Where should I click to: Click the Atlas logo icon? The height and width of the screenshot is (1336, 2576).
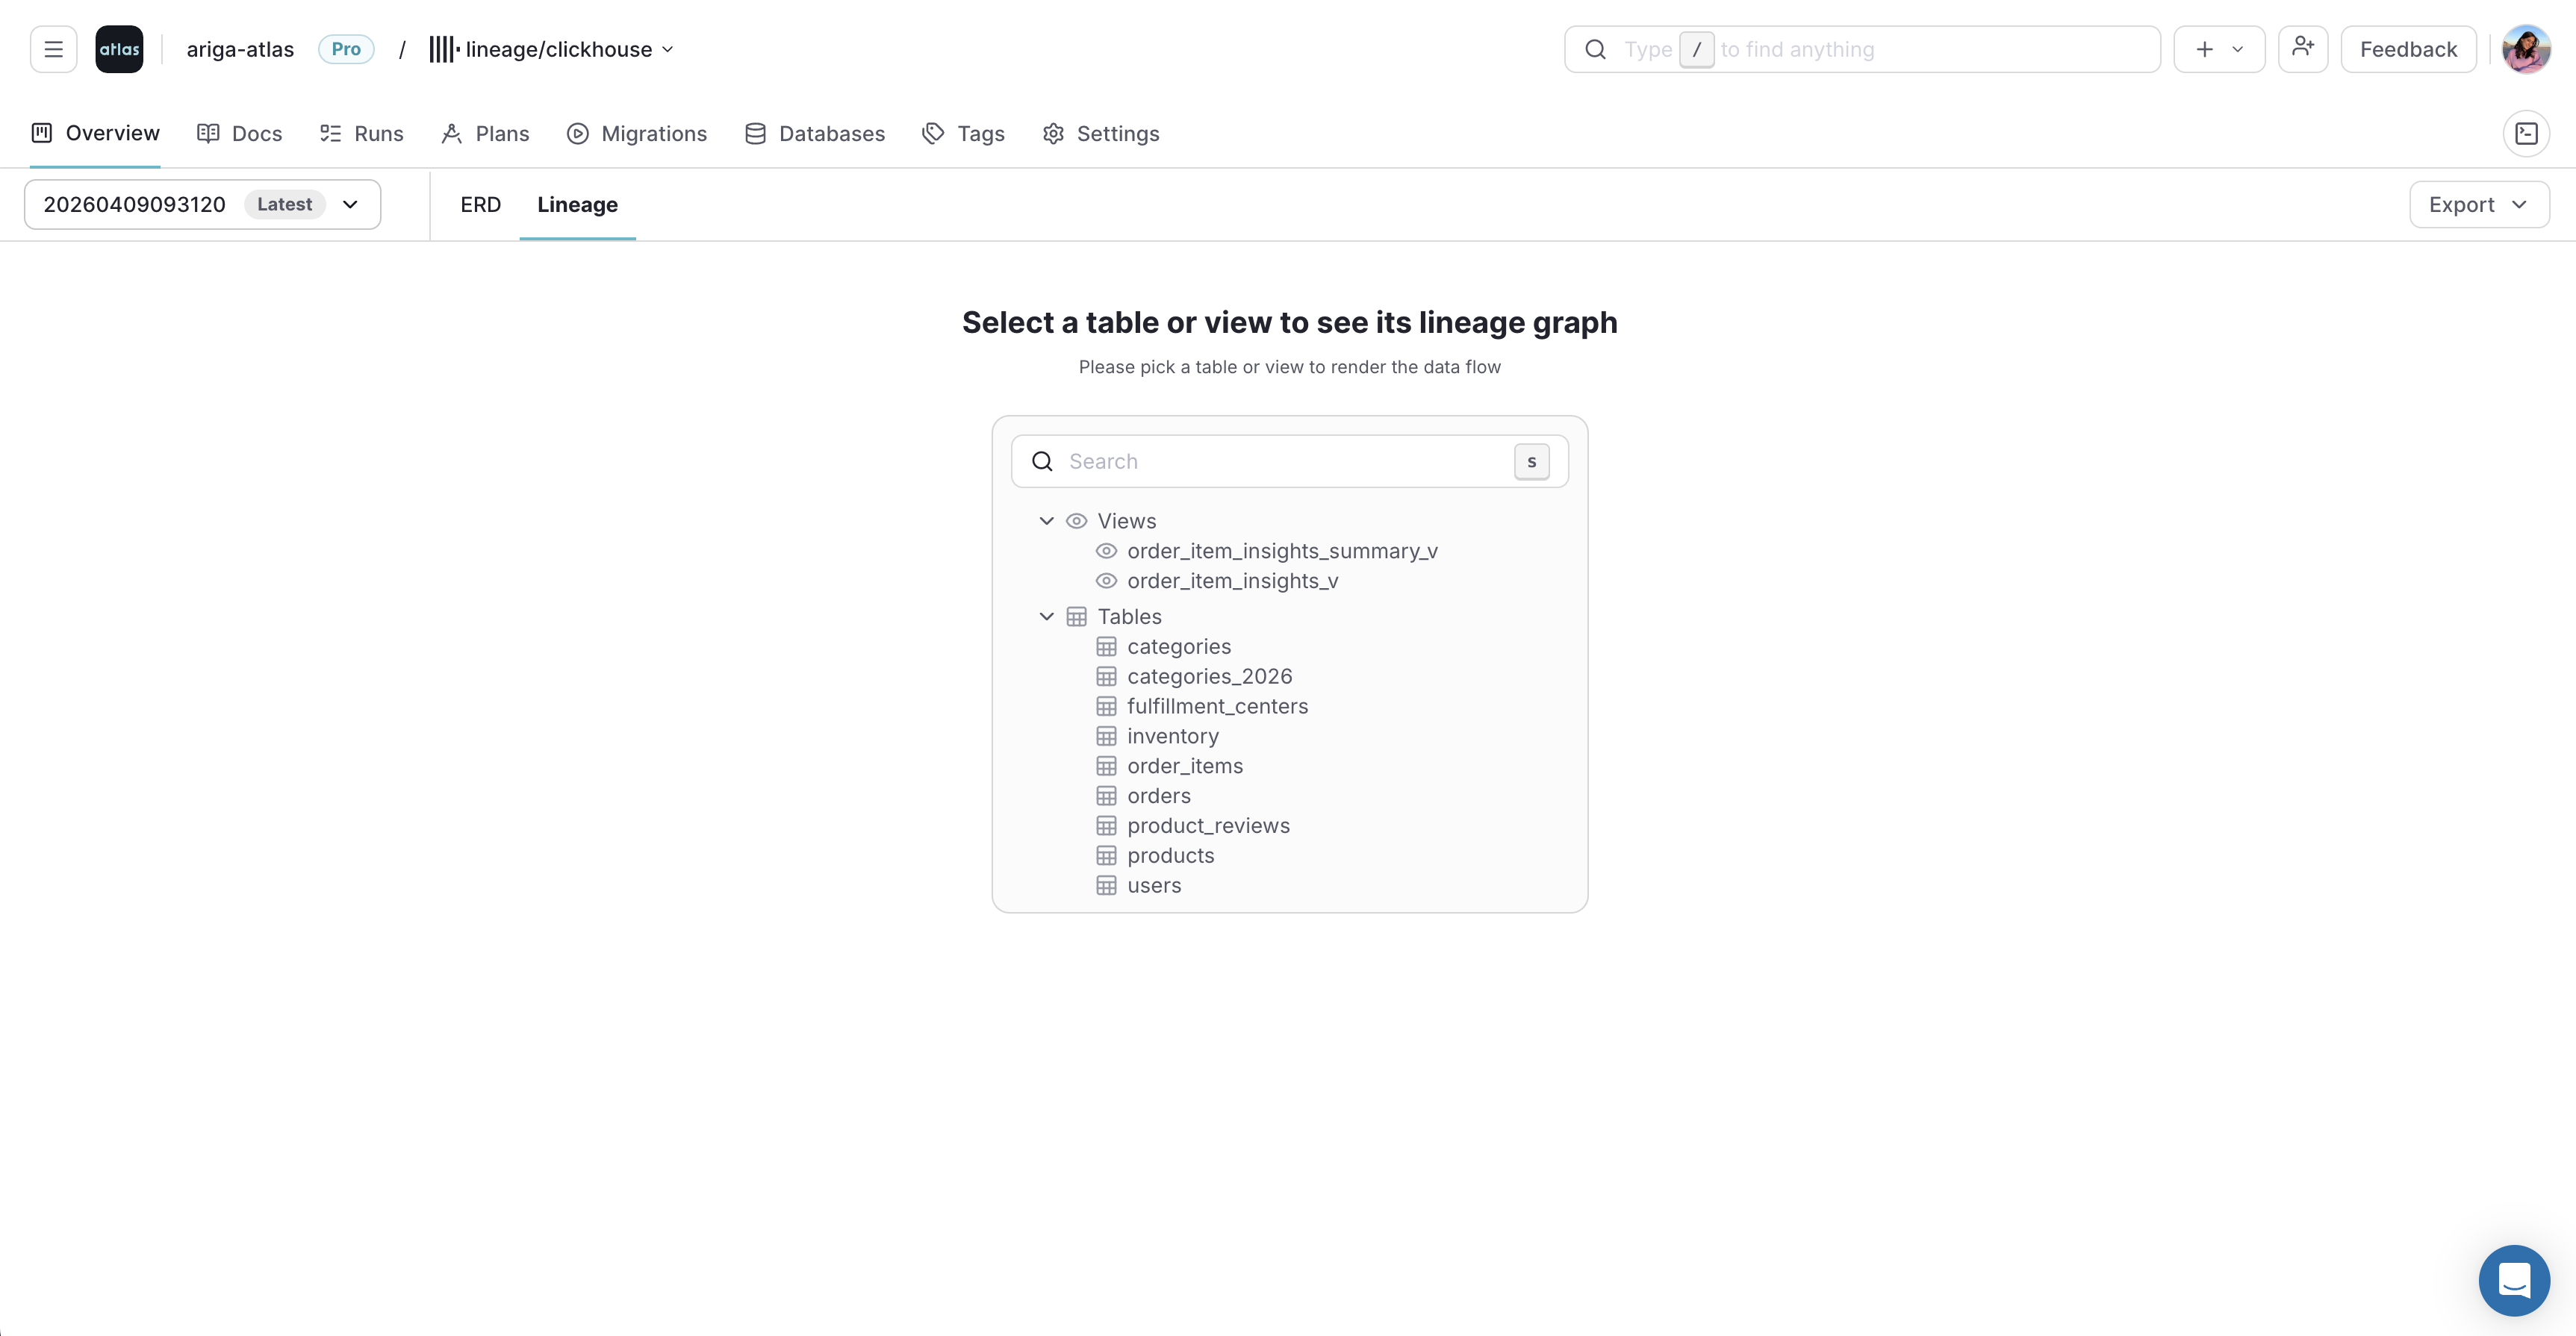(x=119, y=48)
